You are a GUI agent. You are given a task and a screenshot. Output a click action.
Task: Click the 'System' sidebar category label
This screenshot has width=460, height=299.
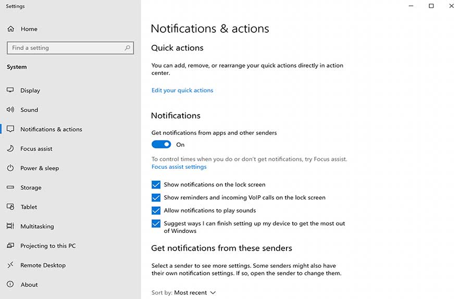click(x=17, y=67)
